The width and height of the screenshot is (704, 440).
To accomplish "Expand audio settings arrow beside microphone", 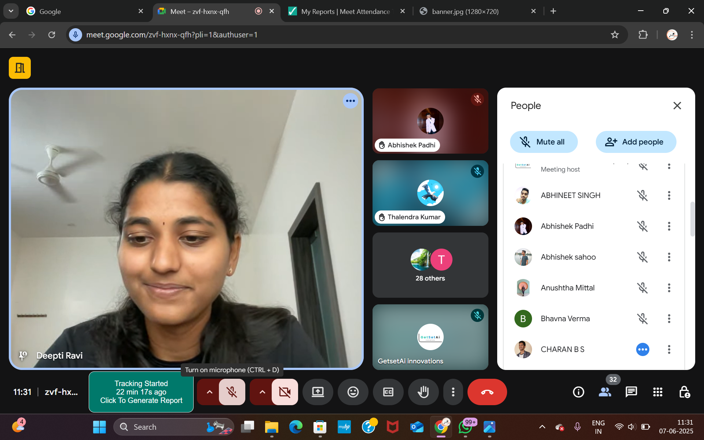I will pos(209,392).
